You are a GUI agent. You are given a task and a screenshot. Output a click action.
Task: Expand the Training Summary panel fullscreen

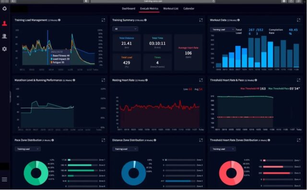pos(201,20)
